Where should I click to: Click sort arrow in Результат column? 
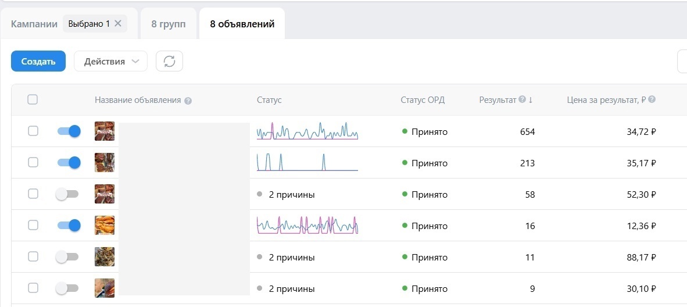tap(531, 100)
